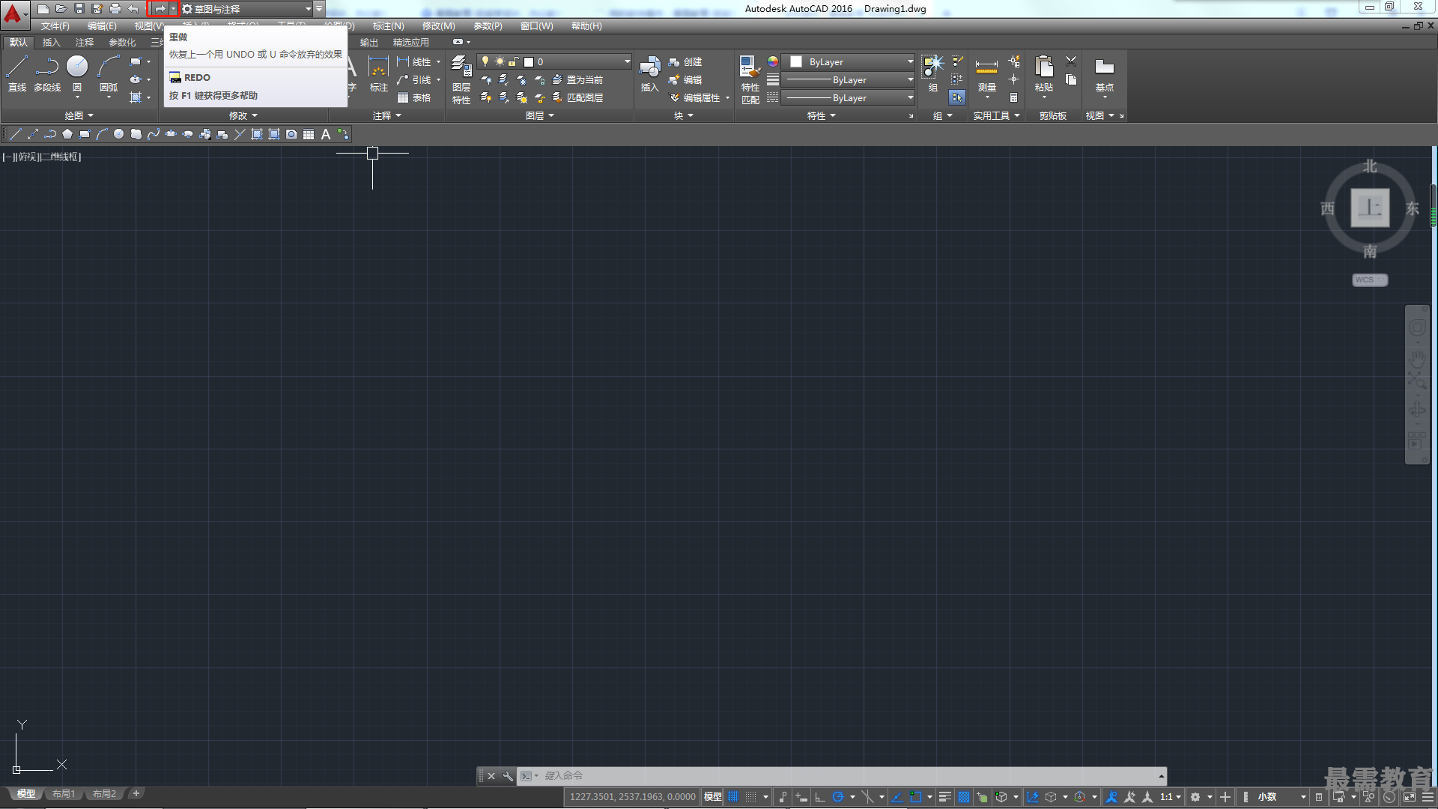This screenshot has width=1438, height=809.
Task: Click the Plot printer icon
Action: coord(115,9)
